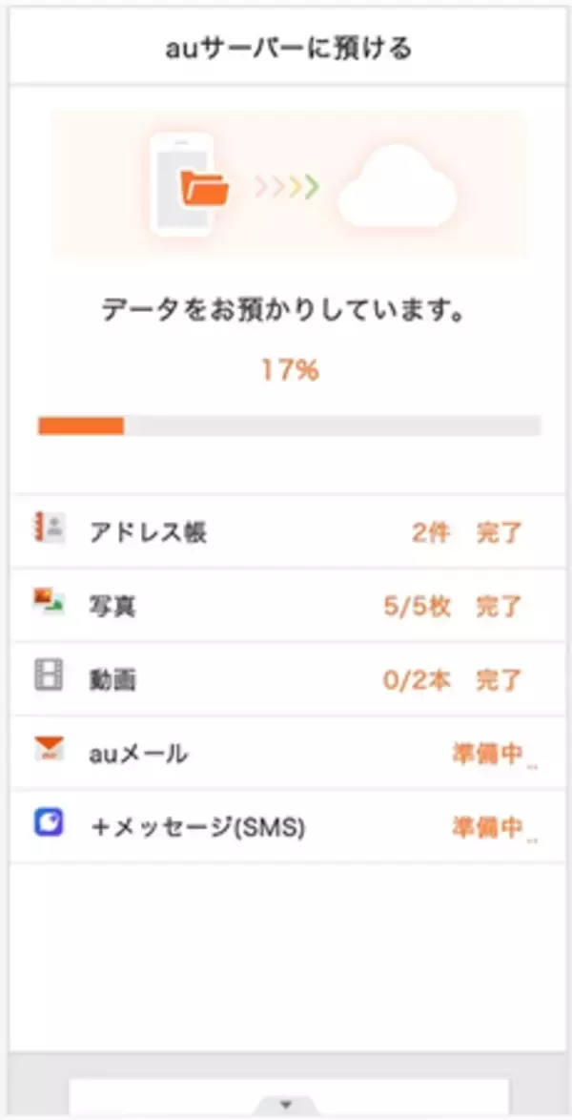572x1120 pixels.
Task: Select the 動画 row label
Action: click(112, 679)
